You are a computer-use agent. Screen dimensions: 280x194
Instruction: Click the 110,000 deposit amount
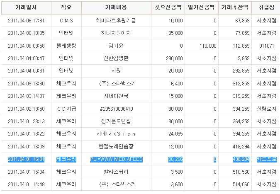(x=207, y=46)
